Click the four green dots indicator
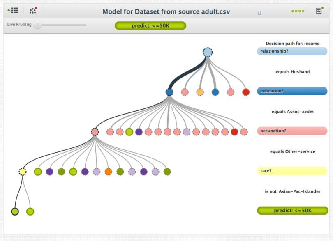Image resolution: width=333 pixels, height=241 pixels. [297, 11]
